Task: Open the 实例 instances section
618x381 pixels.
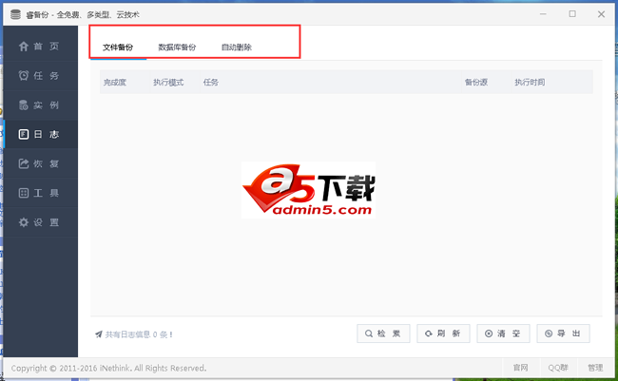Action: tap(40, 105)
